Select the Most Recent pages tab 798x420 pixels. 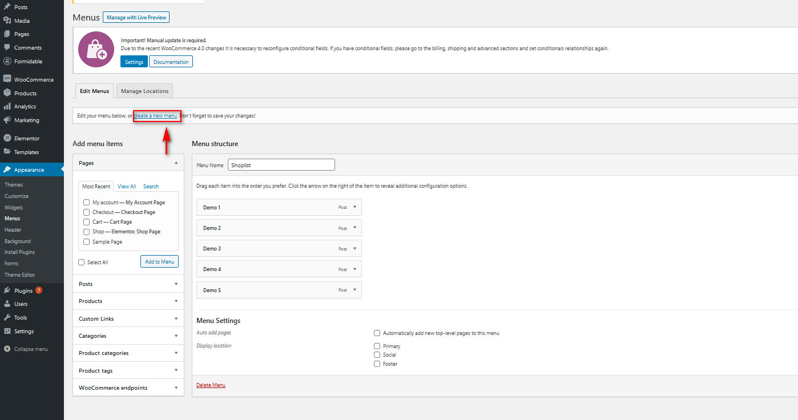click(x=96, y=186)
